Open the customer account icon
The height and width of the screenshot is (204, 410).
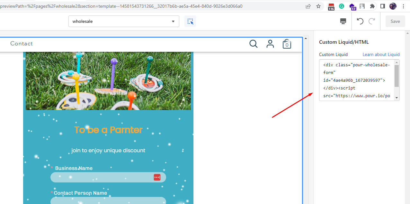point(270,44)
